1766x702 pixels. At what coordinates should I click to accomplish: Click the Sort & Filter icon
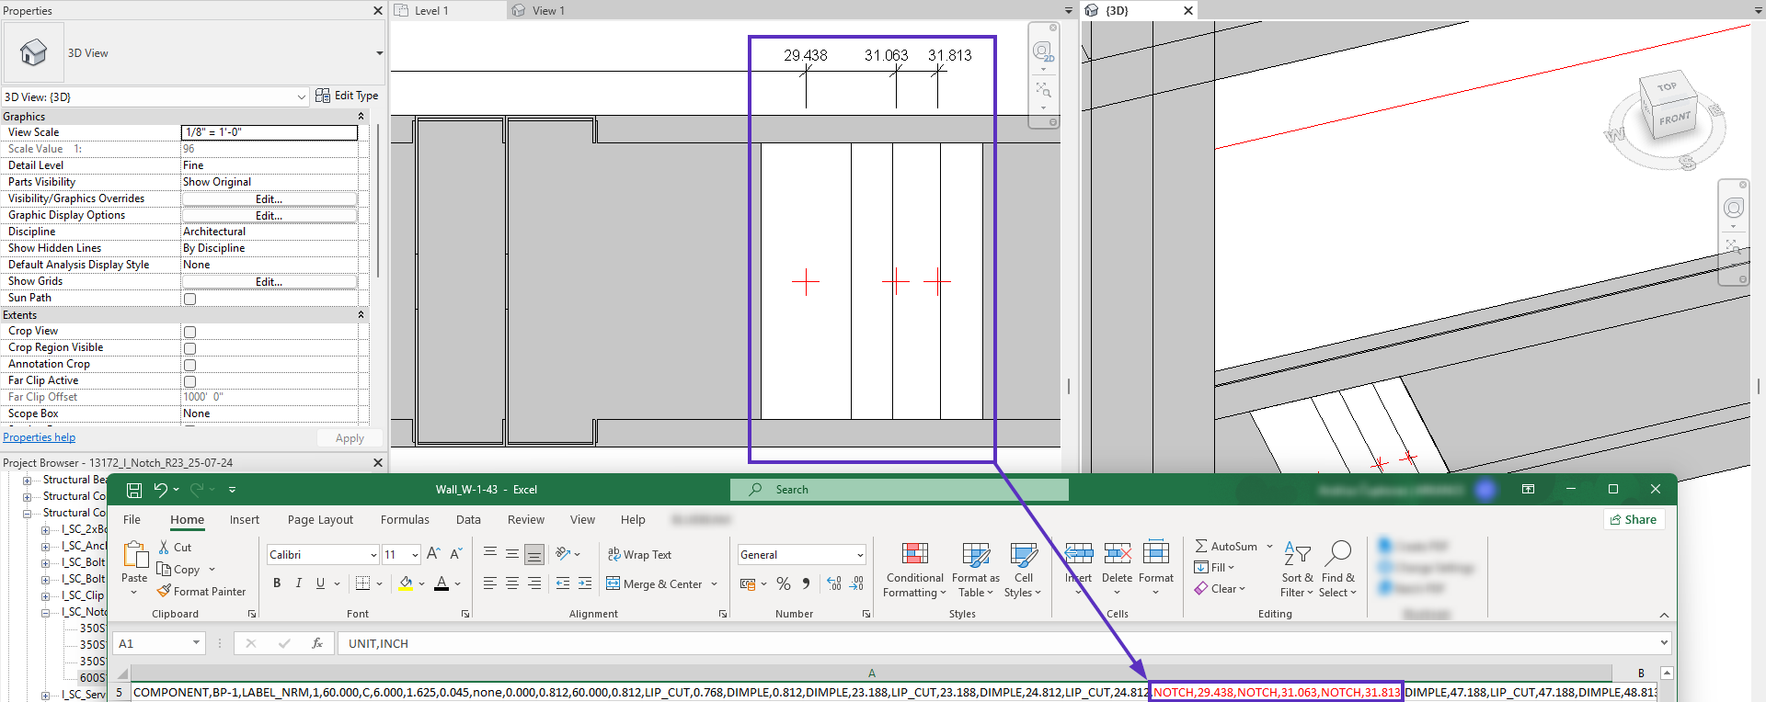point(1297,554)
